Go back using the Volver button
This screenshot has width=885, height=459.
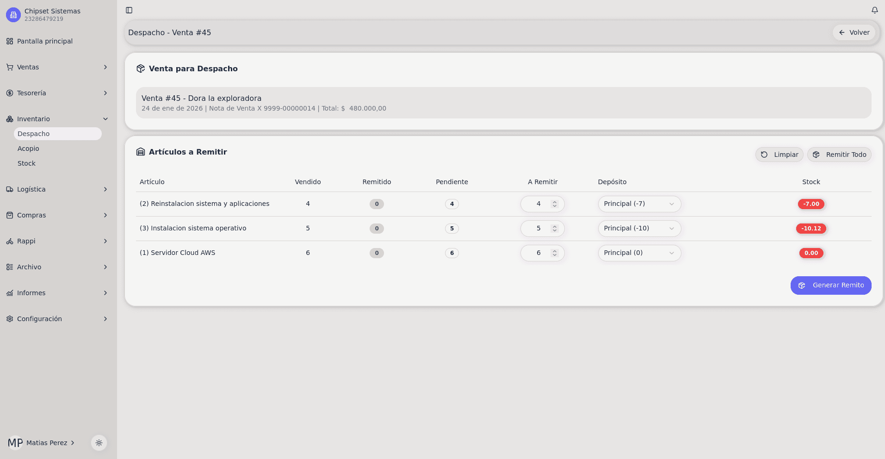pos(854,32)
